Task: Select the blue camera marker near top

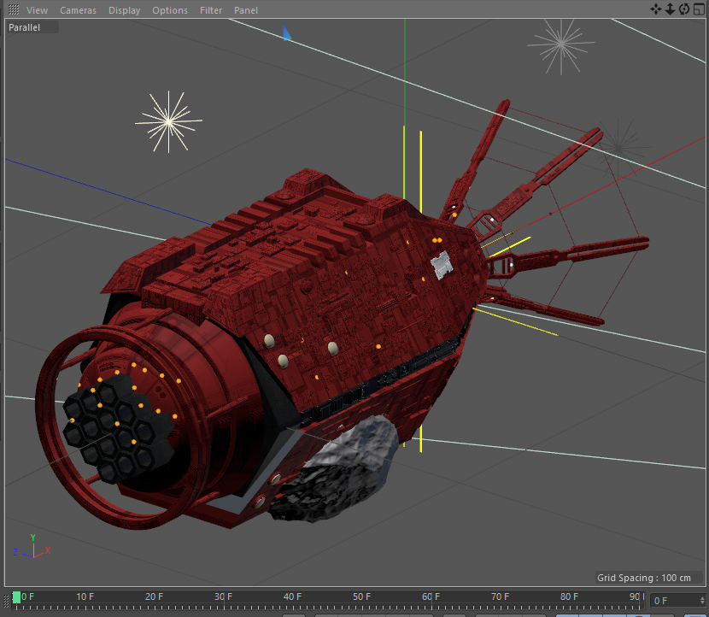Action: coord(287,34)
